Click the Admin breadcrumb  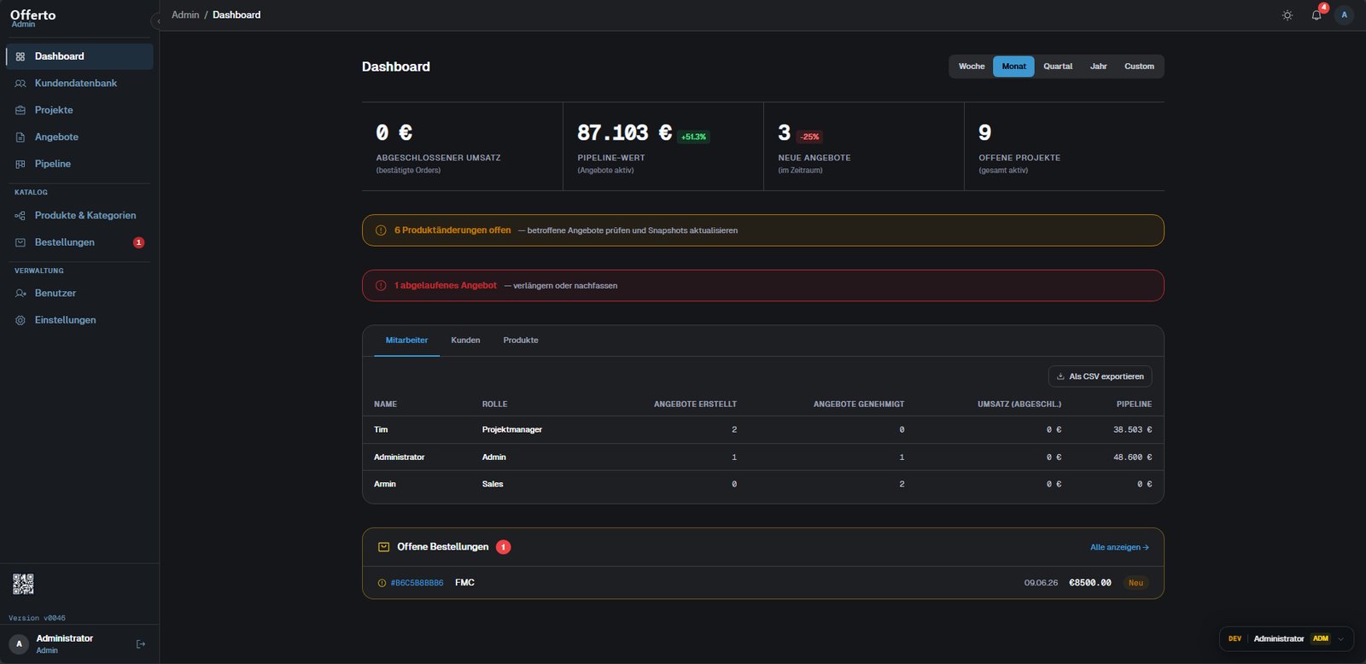(185, 15)
